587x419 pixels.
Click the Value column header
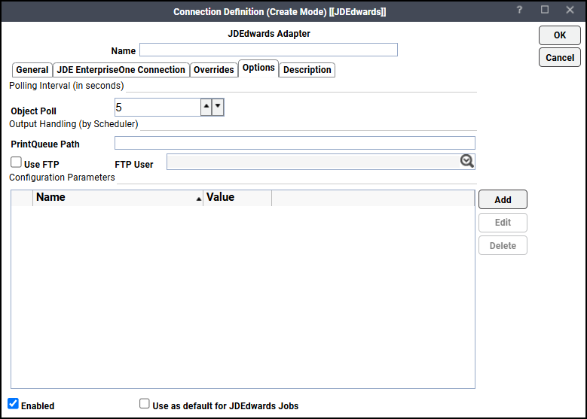coord(237,198)
